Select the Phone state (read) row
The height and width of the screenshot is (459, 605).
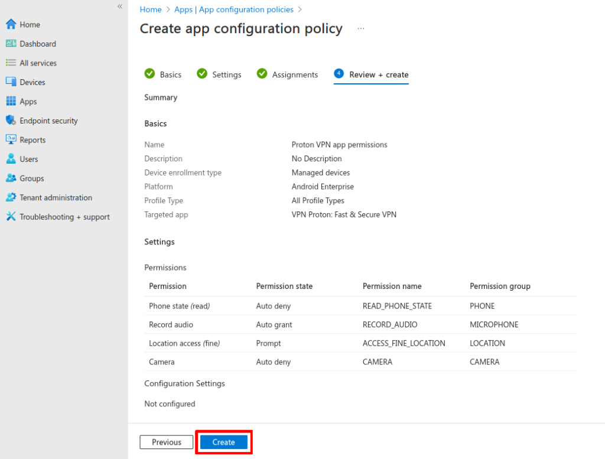[x=360, y=306]
